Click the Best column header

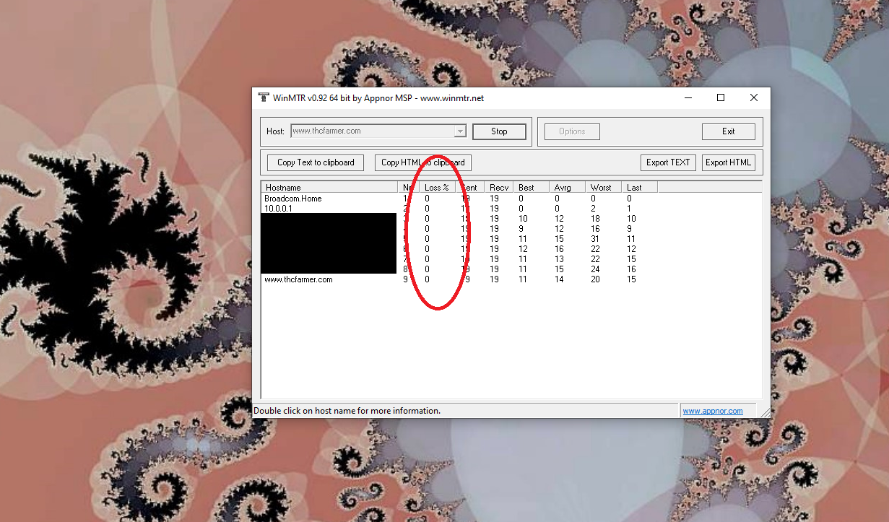[x=531, y=188]
